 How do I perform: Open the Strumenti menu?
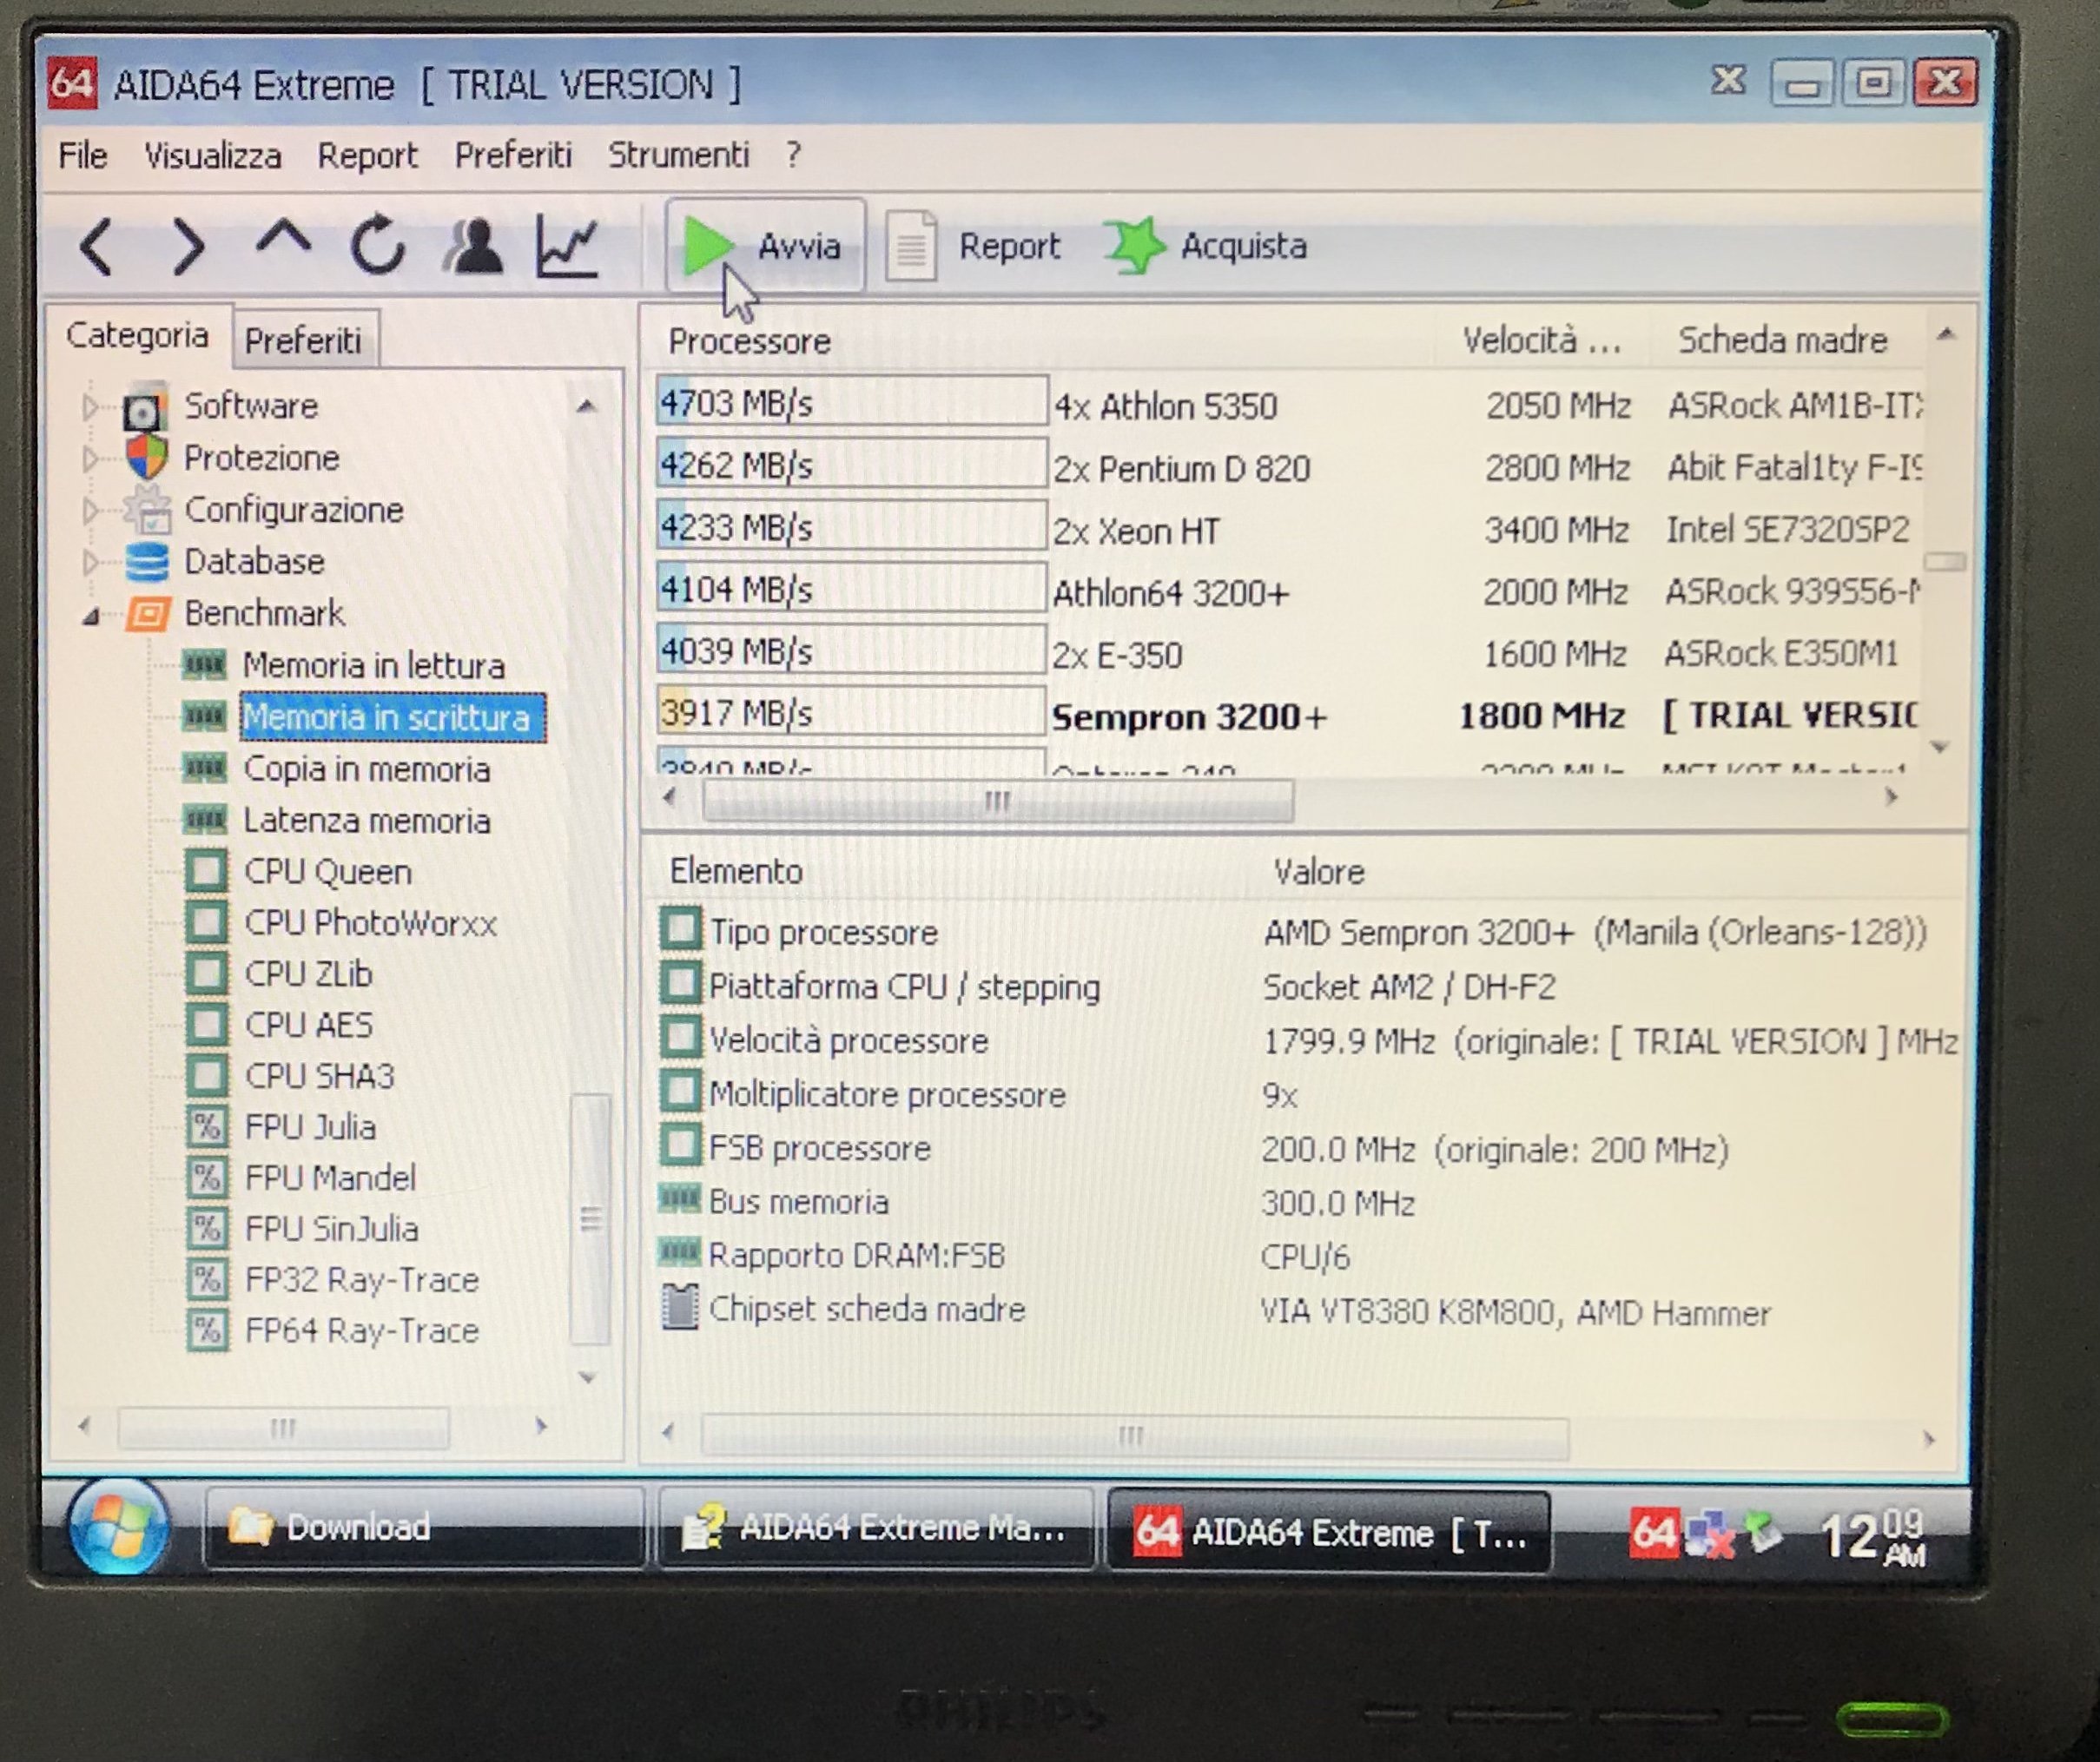point(678,155)
